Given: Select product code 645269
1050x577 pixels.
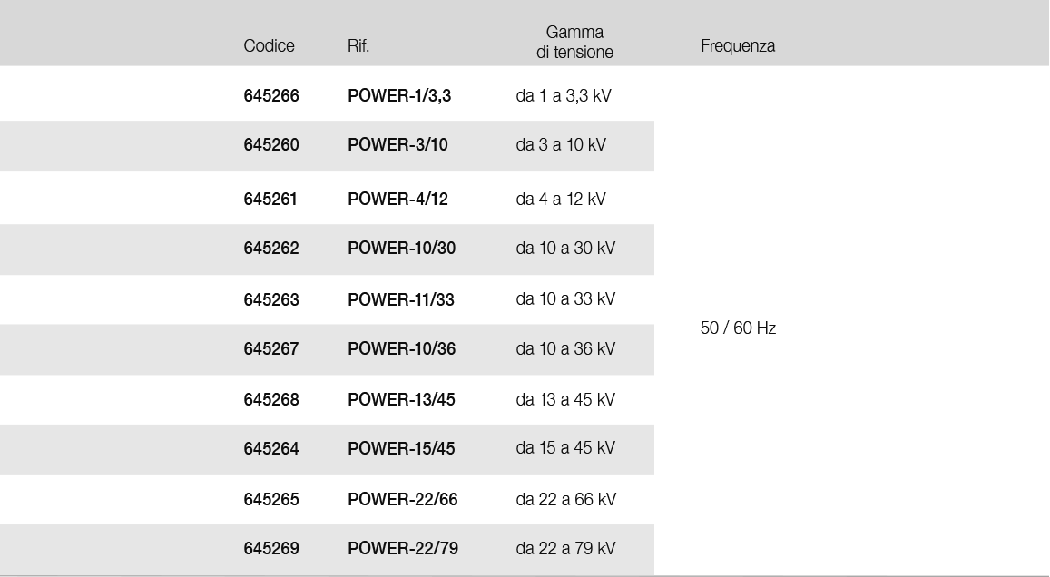Looking at the screenshot, I should pos(271,549).
